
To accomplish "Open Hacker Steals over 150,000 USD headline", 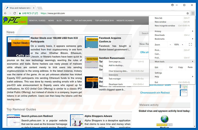I will point(54,40).
